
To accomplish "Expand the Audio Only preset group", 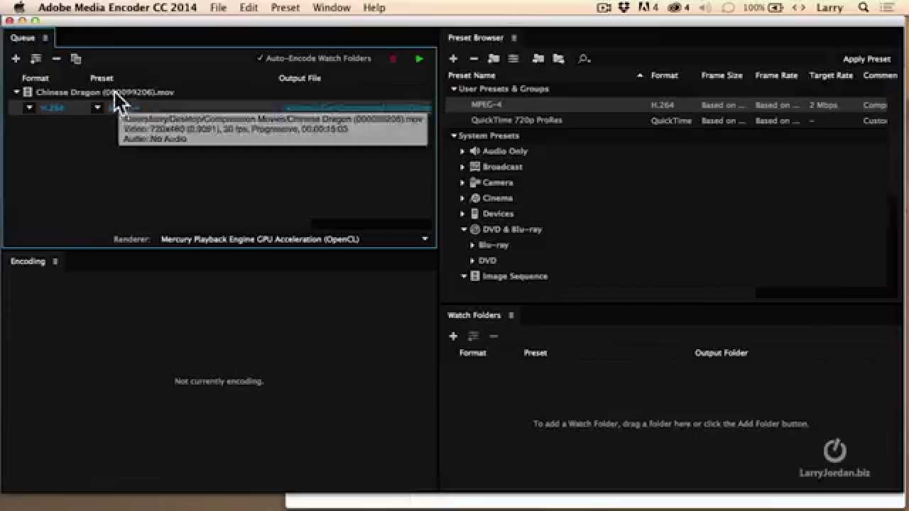I will 462,151.
